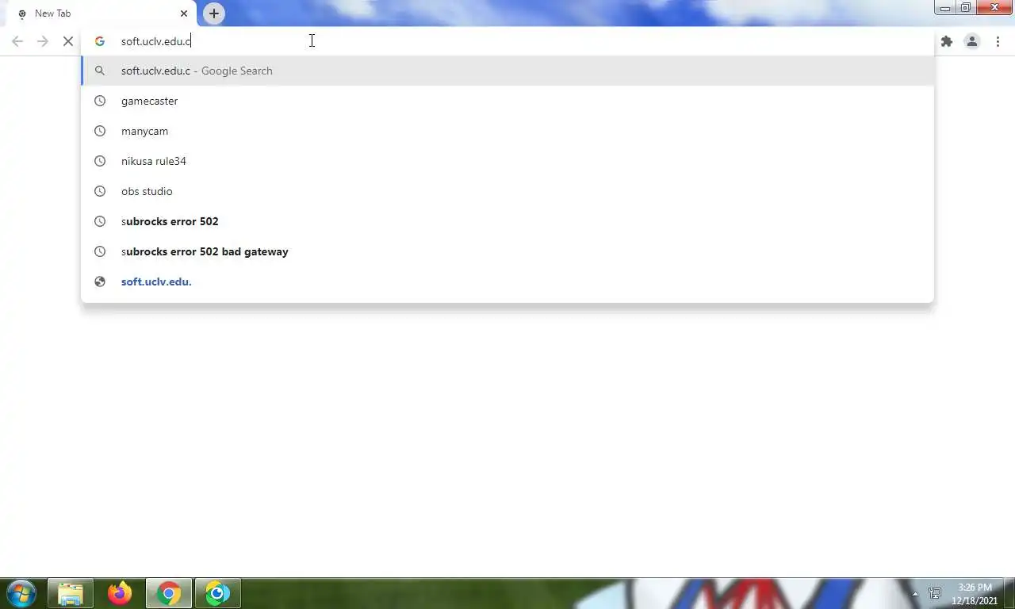
Task: Open the clock showing 3:26 PM
Action: 975,594
